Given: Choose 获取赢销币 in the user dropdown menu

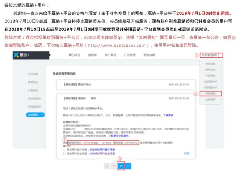Looking at the screenshot, I should point(210,87).
